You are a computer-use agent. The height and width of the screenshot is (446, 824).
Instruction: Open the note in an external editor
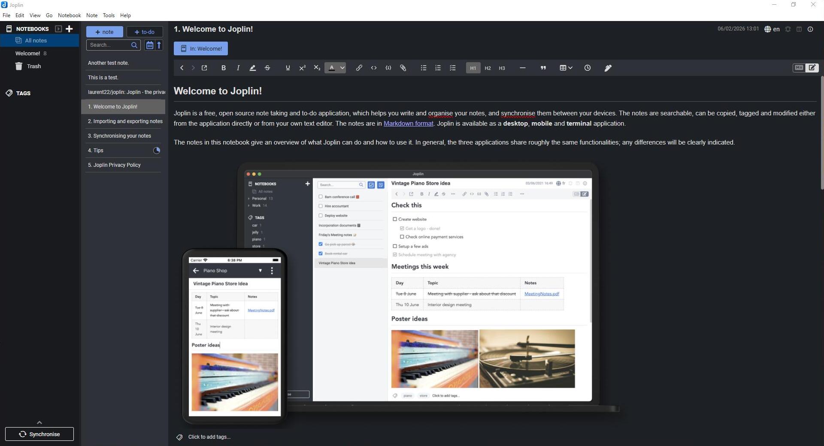204,68
